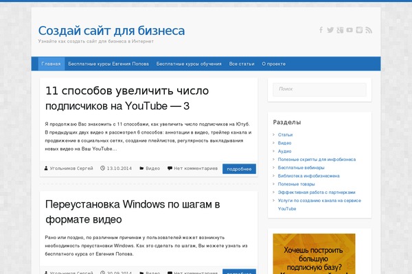Open the Instagram social icon

[x=359, y=30]
